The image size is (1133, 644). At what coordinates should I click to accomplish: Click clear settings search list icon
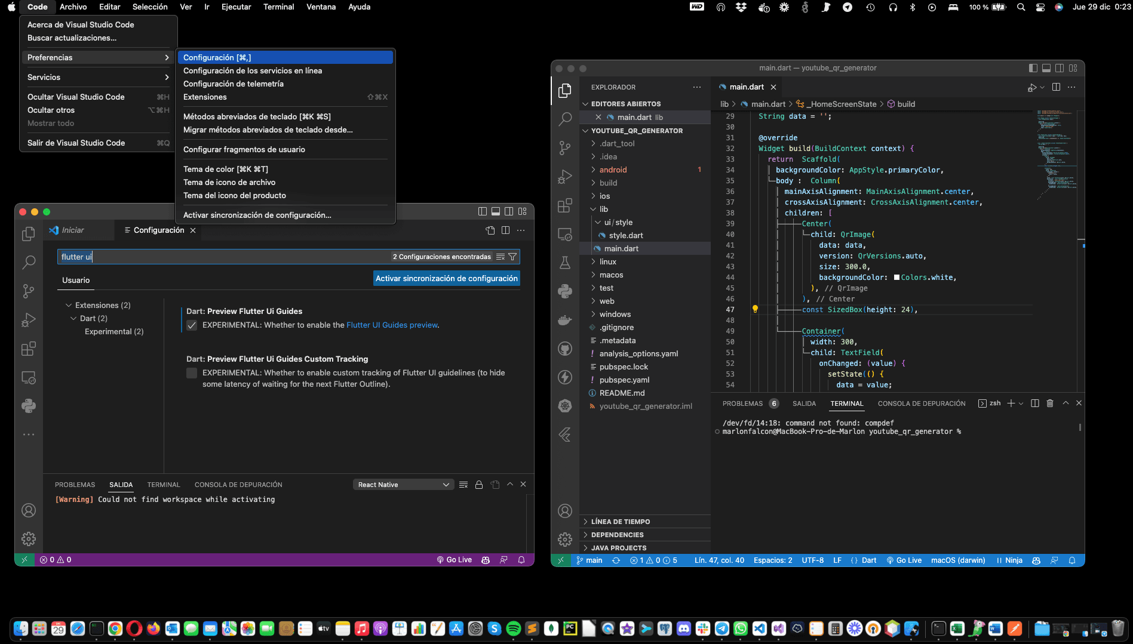click(501, 257)
